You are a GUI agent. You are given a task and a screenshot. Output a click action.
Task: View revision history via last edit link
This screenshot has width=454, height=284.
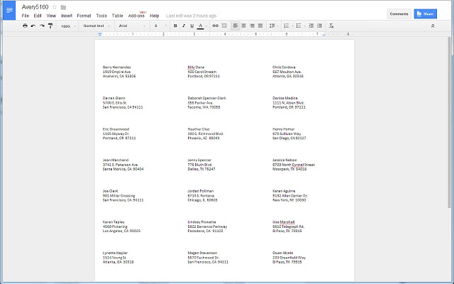coord(191,16)
